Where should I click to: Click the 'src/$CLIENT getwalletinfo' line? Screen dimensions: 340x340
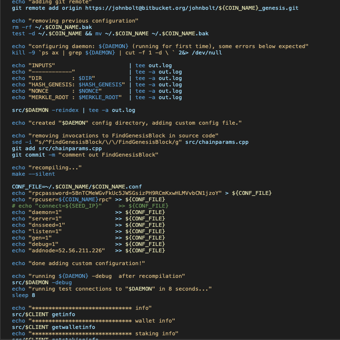[53, 327]
